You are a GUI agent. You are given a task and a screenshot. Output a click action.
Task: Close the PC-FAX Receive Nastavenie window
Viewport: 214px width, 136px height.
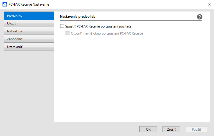click(x=209, y=4)
